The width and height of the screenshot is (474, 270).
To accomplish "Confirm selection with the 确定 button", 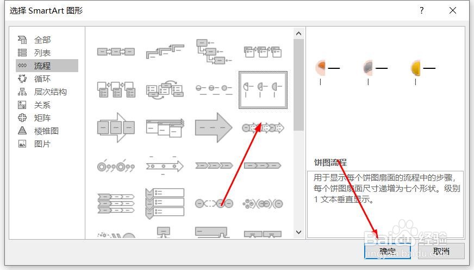I will (x=388, y=251).
